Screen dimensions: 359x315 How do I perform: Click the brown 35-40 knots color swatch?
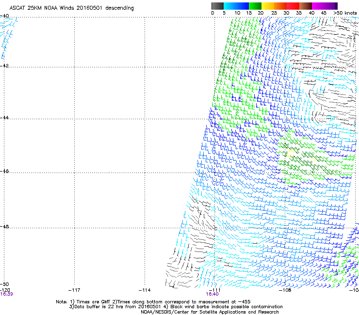(x=306, y=6)
